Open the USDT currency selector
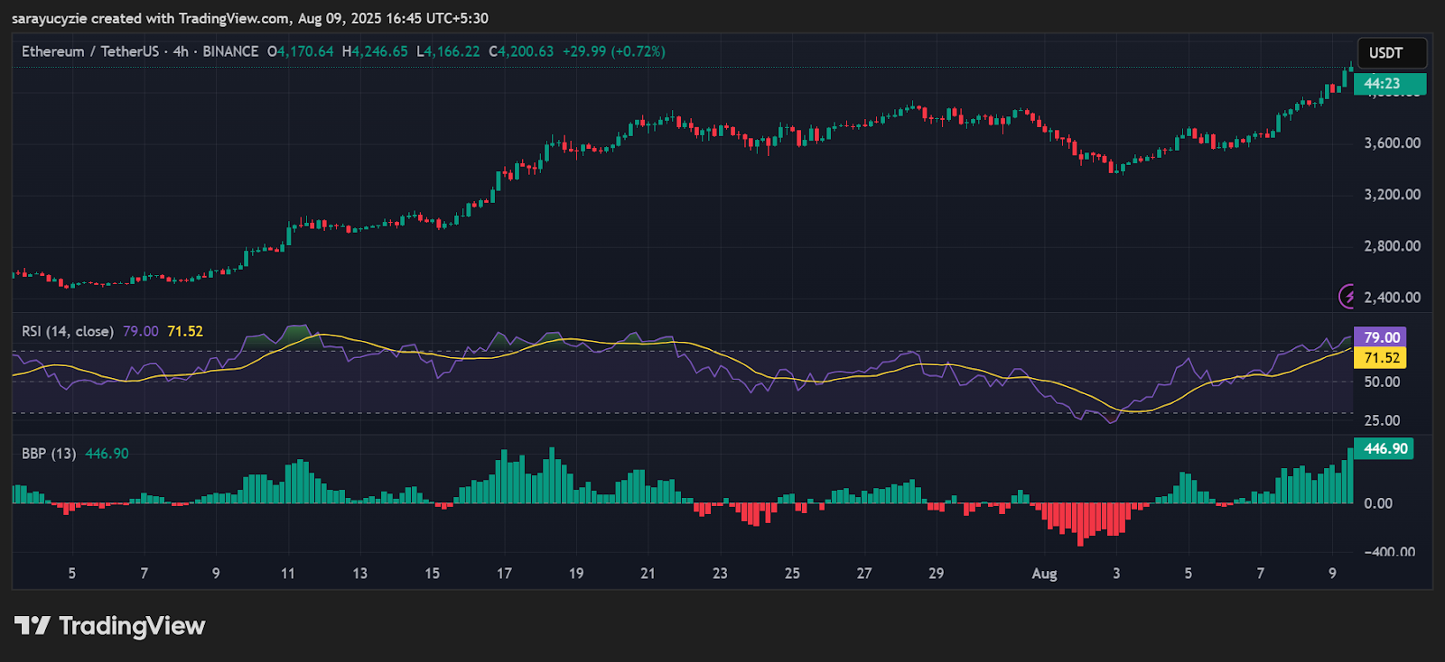 coord(1391,53)
